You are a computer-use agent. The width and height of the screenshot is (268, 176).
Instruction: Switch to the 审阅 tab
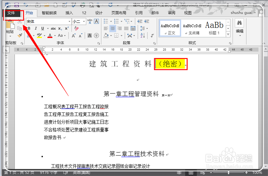pyautogui.click(x=171, y=13)
